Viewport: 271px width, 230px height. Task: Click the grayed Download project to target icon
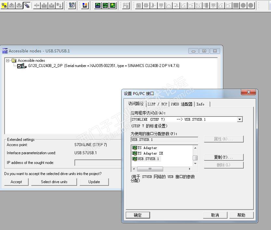[x=12, y=6]
